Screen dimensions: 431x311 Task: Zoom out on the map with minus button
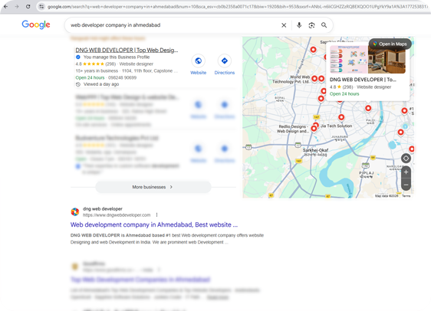406,185
